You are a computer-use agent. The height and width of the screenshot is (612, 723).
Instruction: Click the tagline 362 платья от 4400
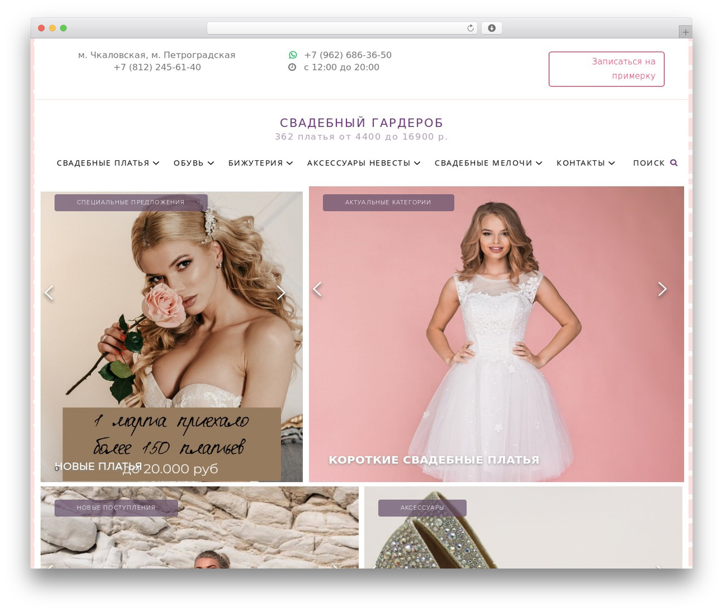361,137
